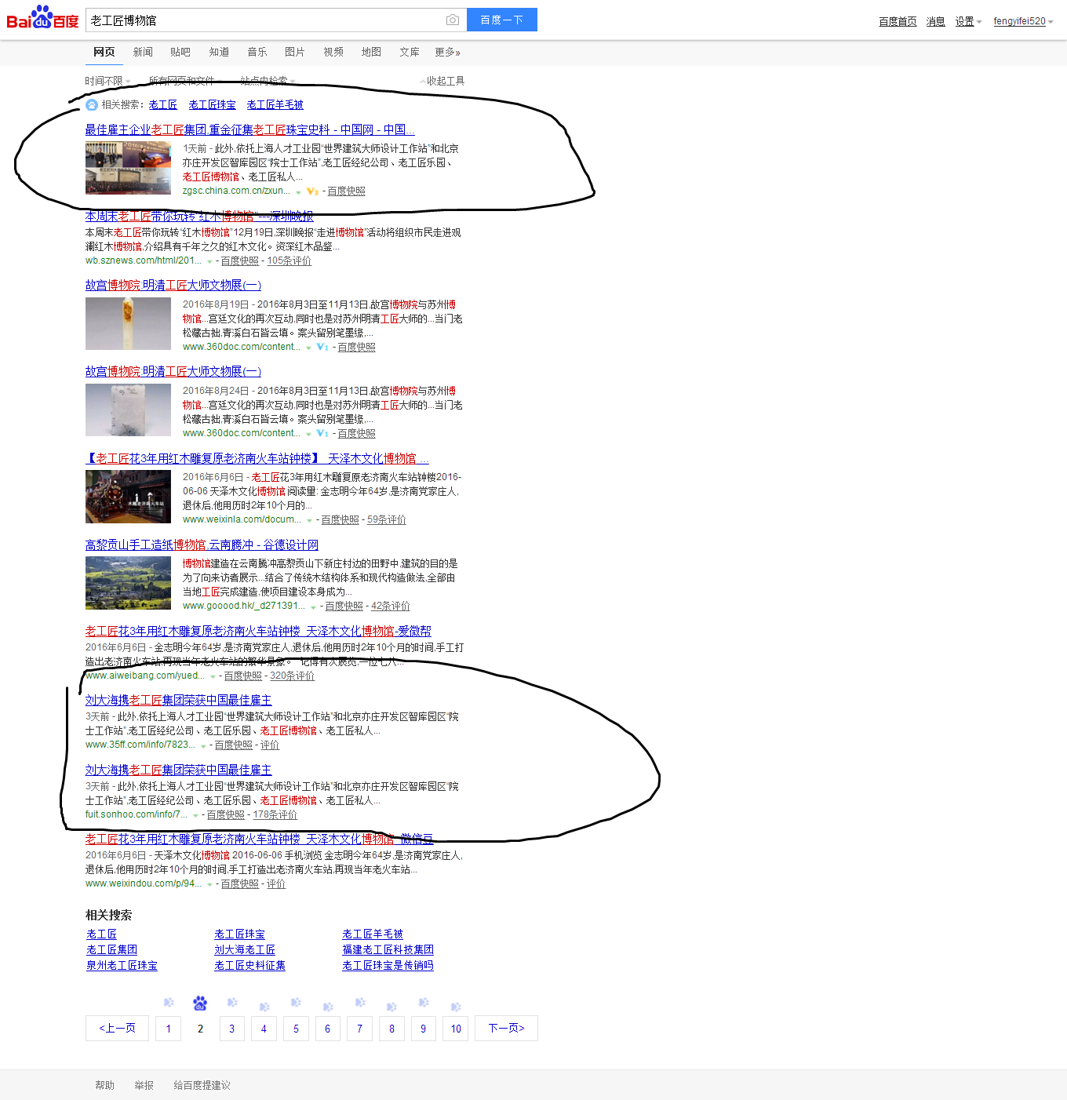Switch to 图片 tab
The width and height of the screenshot is (1067, 1100).
click(x=295, y=52)
